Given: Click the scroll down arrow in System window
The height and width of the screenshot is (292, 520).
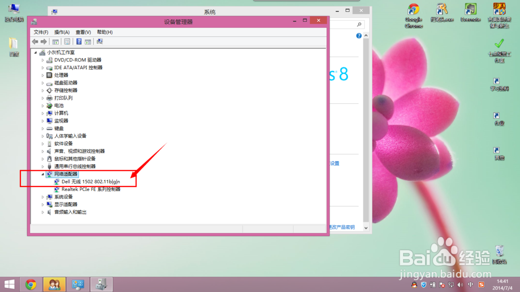Looking at the screenshot, I should tap(366, 228).
